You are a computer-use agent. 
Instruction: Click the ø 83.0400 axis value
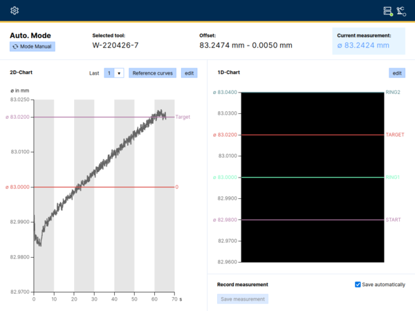pyautogui.click(x=225, y=93)
